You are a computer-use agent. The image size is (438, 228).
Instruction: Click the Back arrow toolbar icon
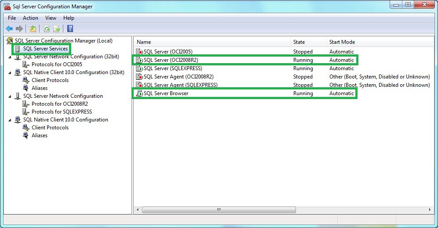click(9, 28)
